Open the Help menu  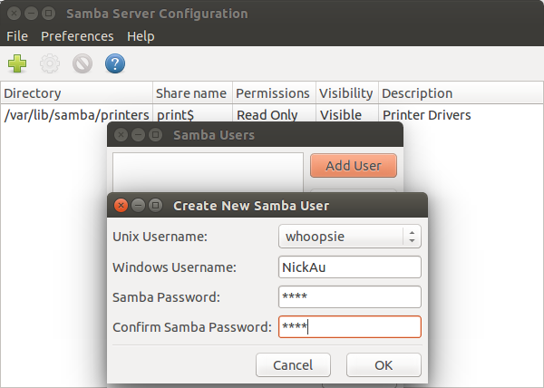click(x=141, y=36)
